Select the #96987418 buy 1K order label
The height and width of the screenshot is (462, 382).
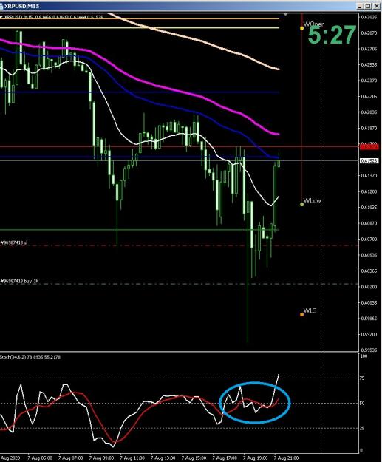[19, 282]
